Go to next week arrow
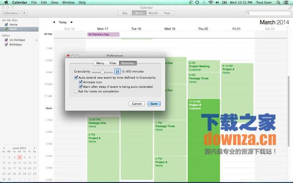The width and height of the screenshot is (293, 183). click(x=72, y=22)
